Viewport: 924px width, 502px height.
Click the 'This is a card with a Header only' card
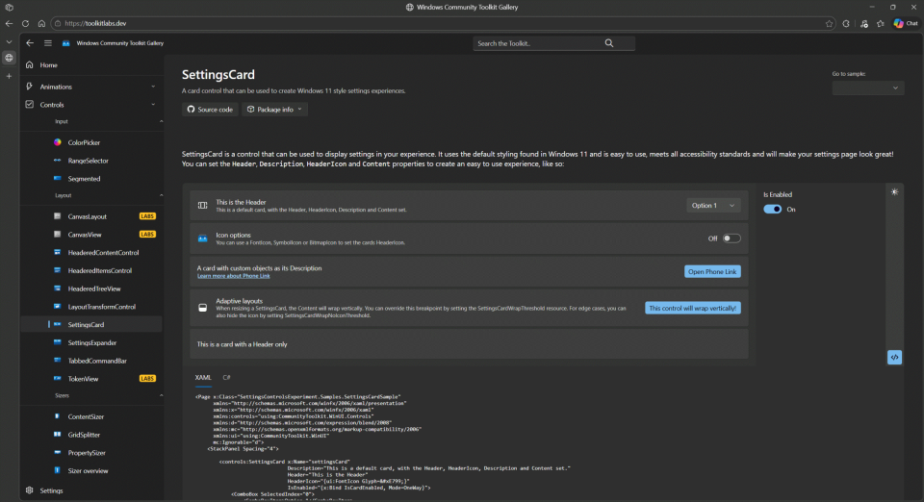coord(469,344)
